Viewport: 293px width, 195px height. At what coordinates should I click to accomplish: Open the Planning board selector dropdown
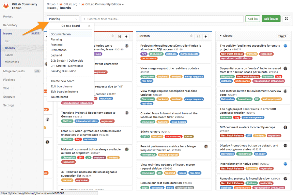63,19
